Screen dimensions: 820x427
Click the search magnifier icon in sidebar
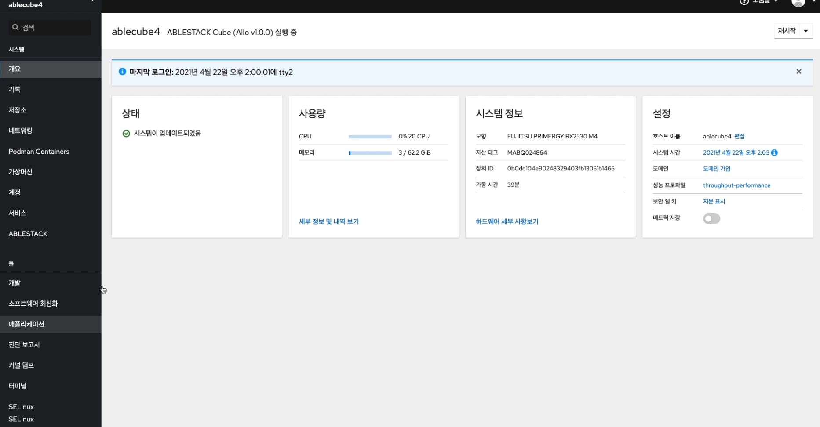point(15,27)
